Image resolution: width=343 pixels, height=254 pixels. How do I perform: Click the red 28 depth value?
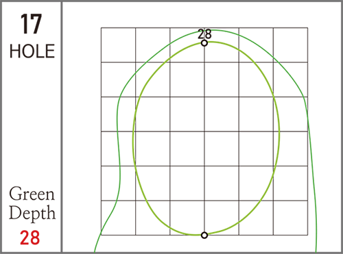[29, 238]
